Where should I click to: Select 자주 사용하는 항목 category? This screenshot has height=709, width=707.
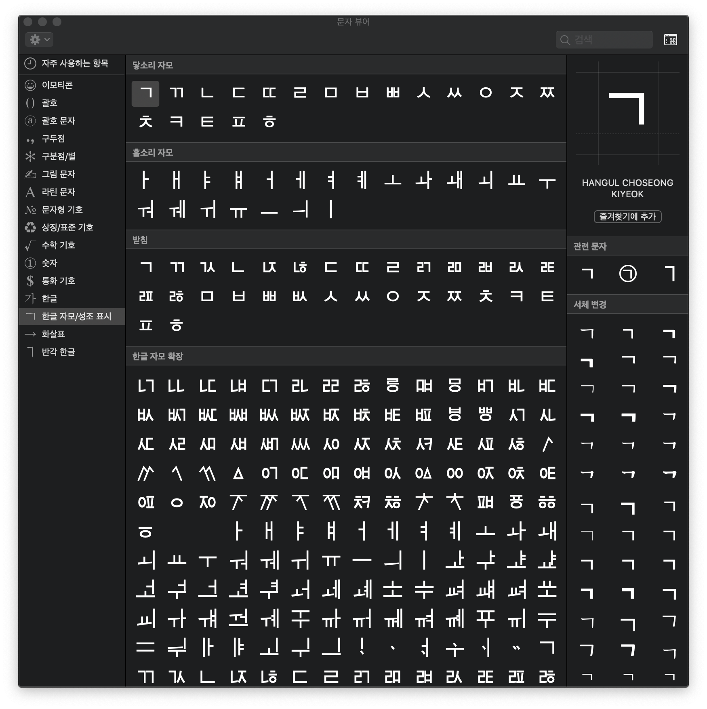click(72, 63)
